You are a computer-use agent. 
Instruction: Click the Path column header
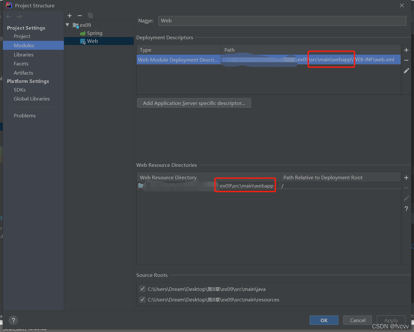[311, 50]
